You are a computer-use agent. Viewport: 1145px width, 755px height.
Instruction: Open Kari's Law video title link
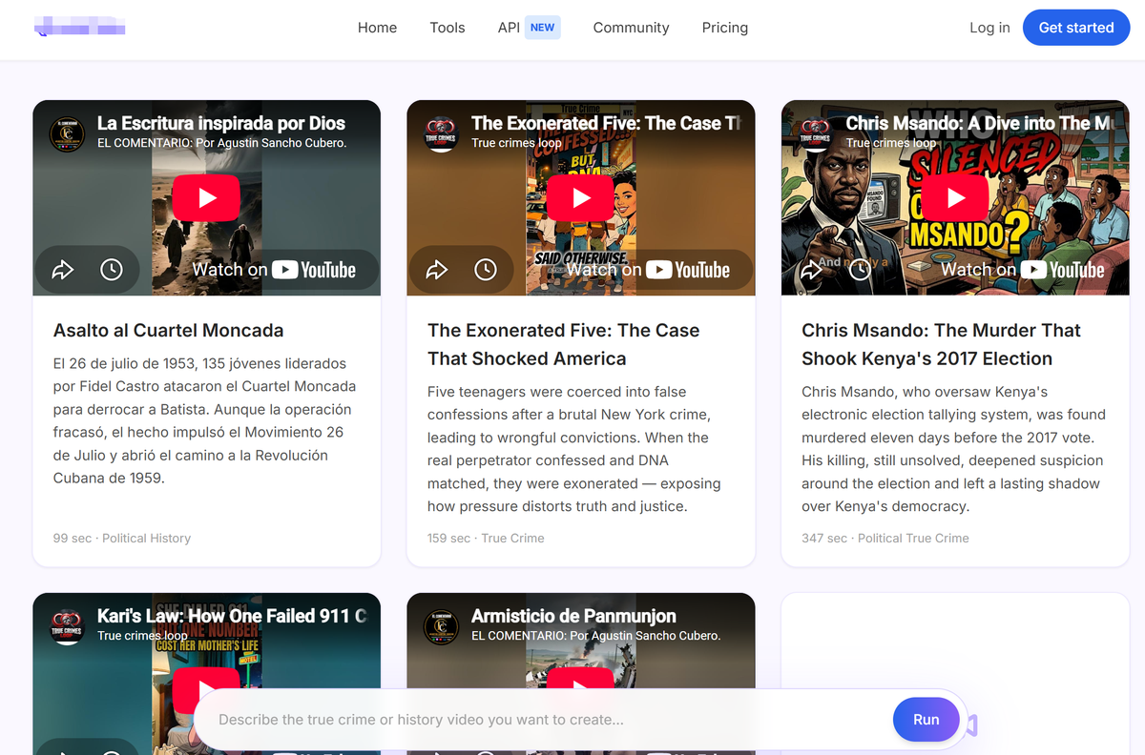[232, 616]
